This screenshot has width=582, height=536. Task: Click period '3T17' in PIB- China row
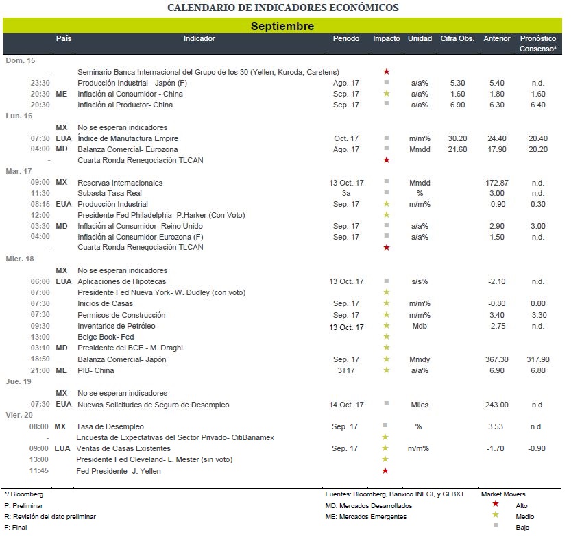346,370
